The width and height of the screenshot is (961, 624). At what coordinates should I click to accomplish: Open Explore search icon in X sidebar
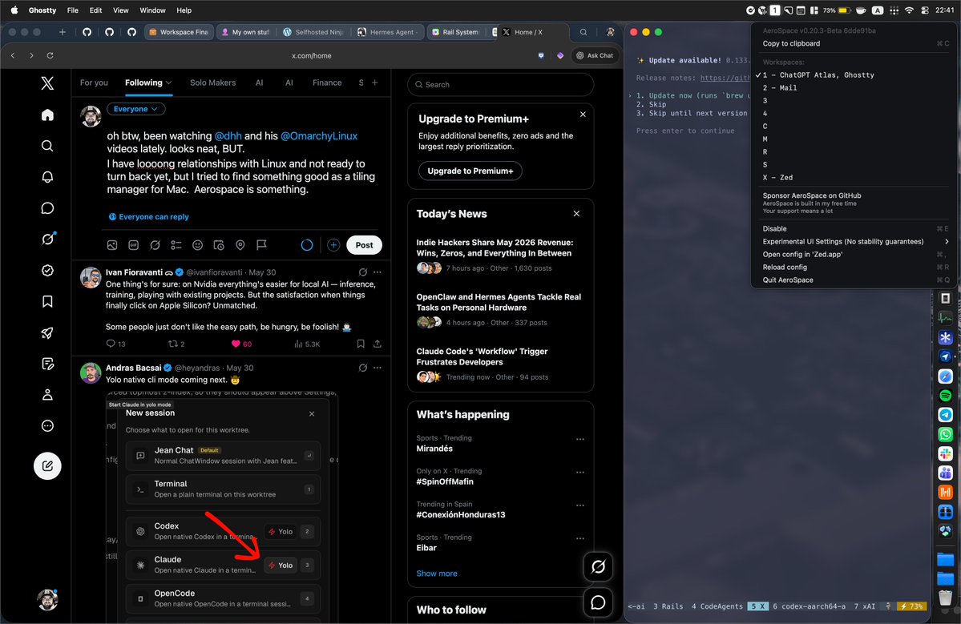tap(47, 146)
